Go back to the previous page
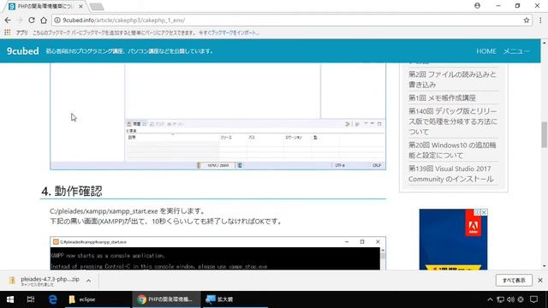 (8, 21)
